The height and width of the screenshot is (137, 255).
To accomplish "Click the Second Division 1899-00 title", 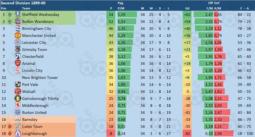I will 23,3.
